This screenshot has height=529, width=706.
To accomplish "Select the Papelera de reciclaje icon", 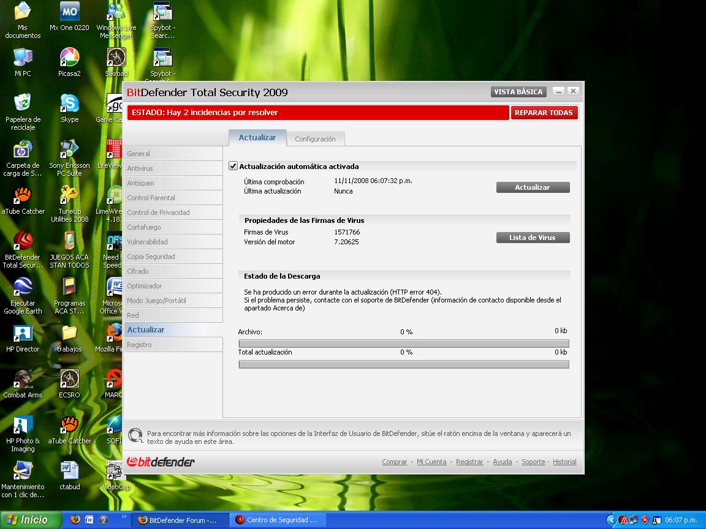I will 23,111.
